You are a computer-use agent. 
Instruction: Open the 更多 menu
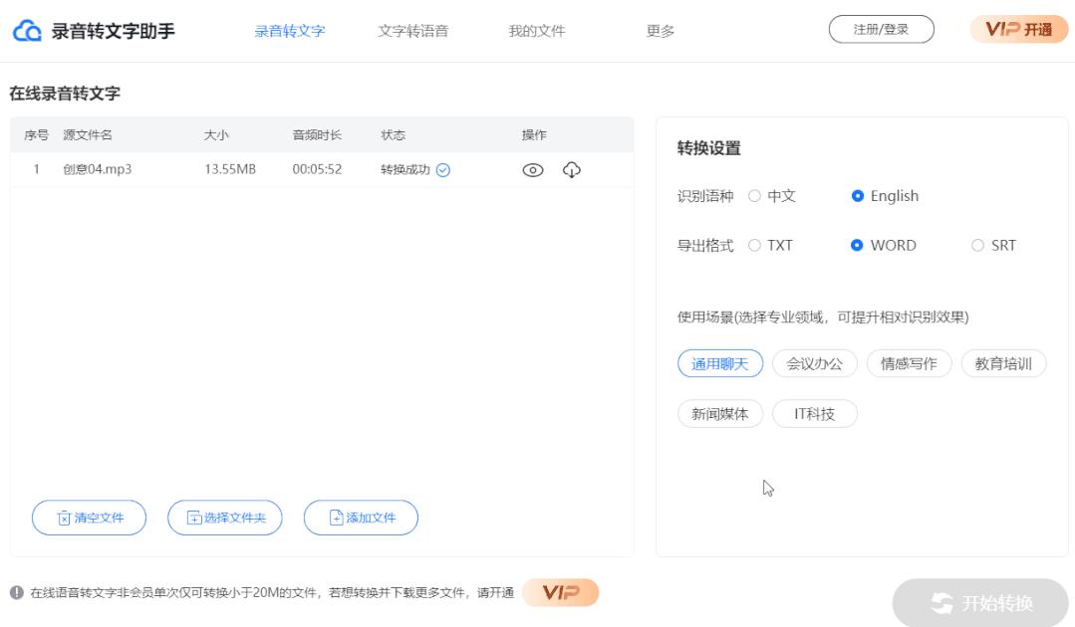pos(661,31)
